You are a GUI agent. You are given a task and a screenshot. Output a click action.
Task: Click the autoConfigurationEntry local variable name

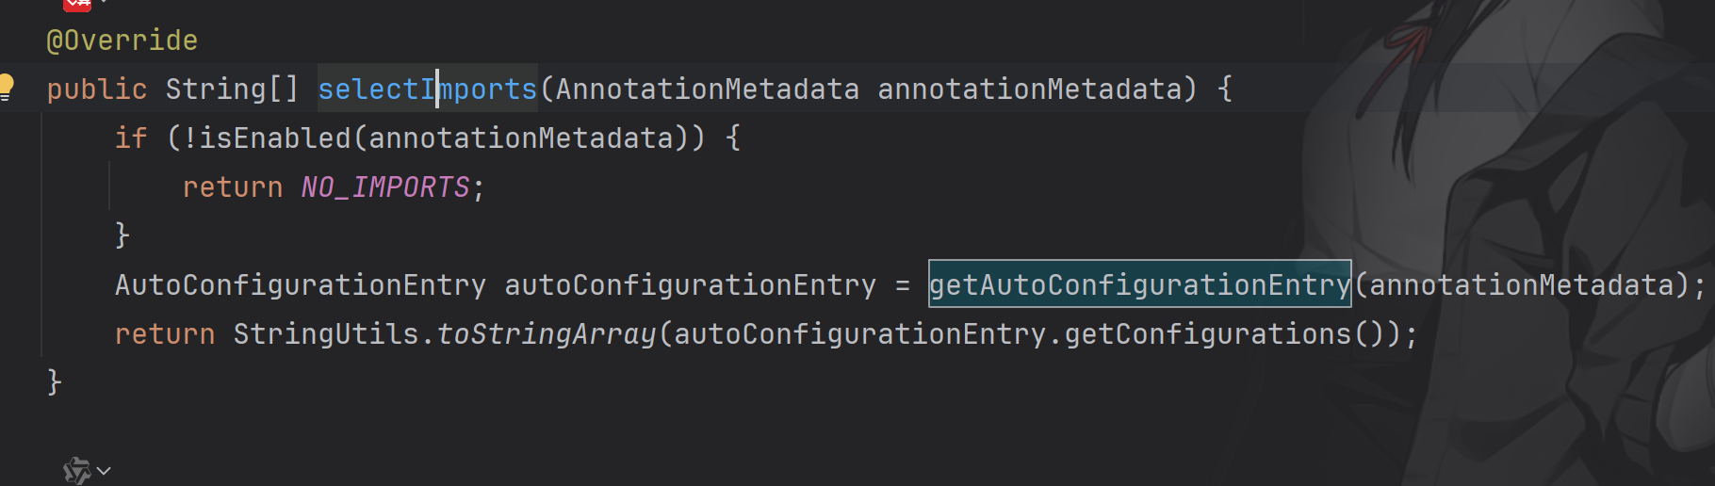pyautogui.click(x=690, y=285)
